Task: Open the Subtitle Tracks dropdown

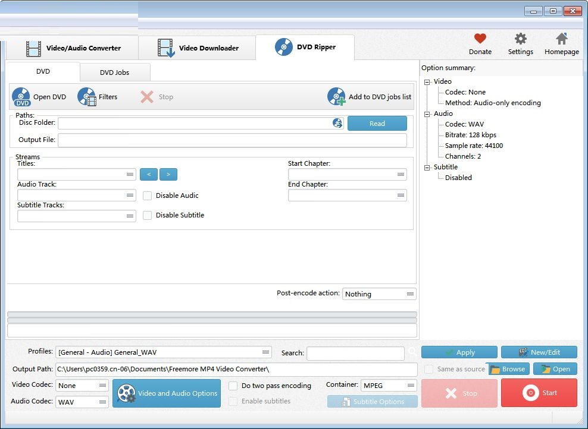Action: 77,216
